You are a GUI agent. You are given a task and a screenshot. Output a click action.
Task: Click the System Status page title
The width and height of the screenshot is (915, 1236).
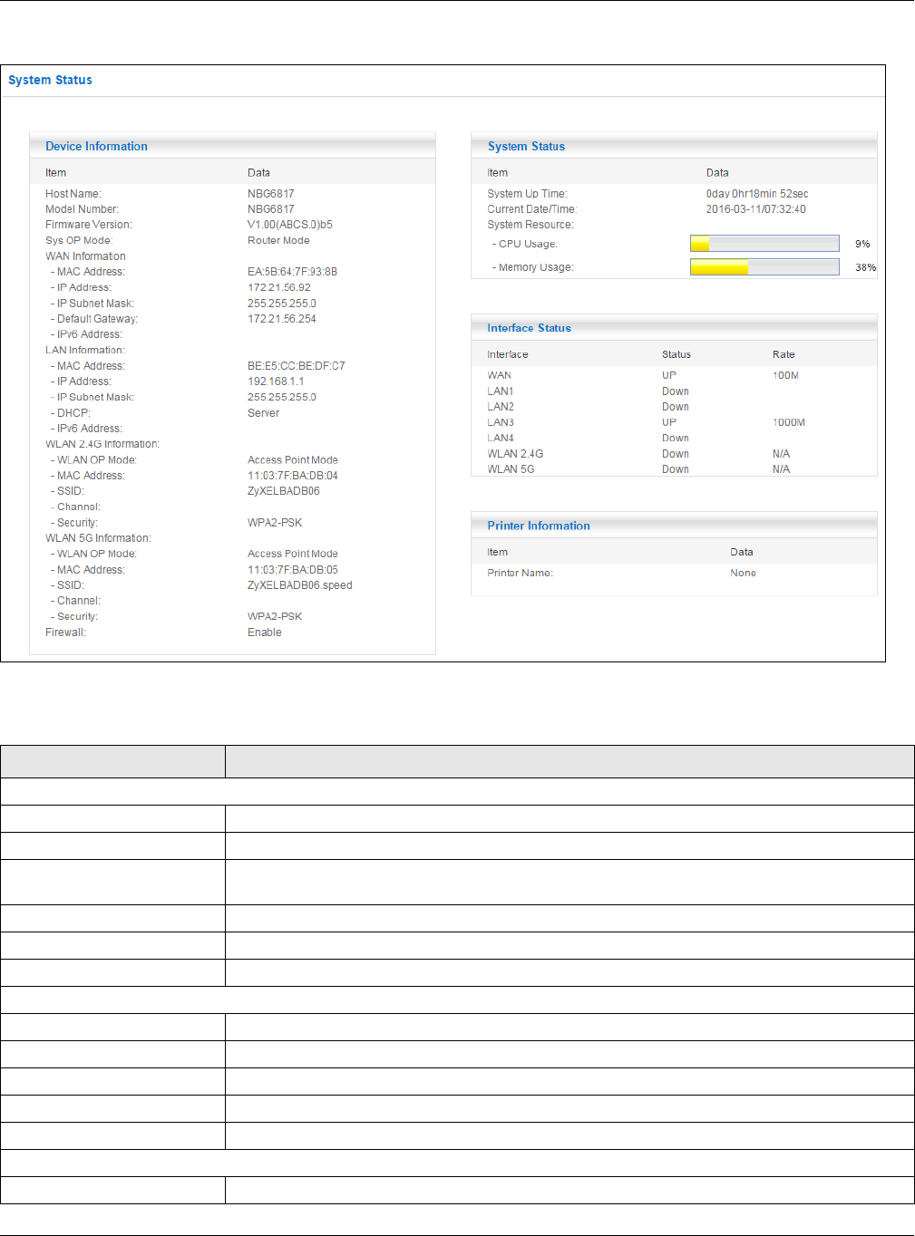[51, 80]
